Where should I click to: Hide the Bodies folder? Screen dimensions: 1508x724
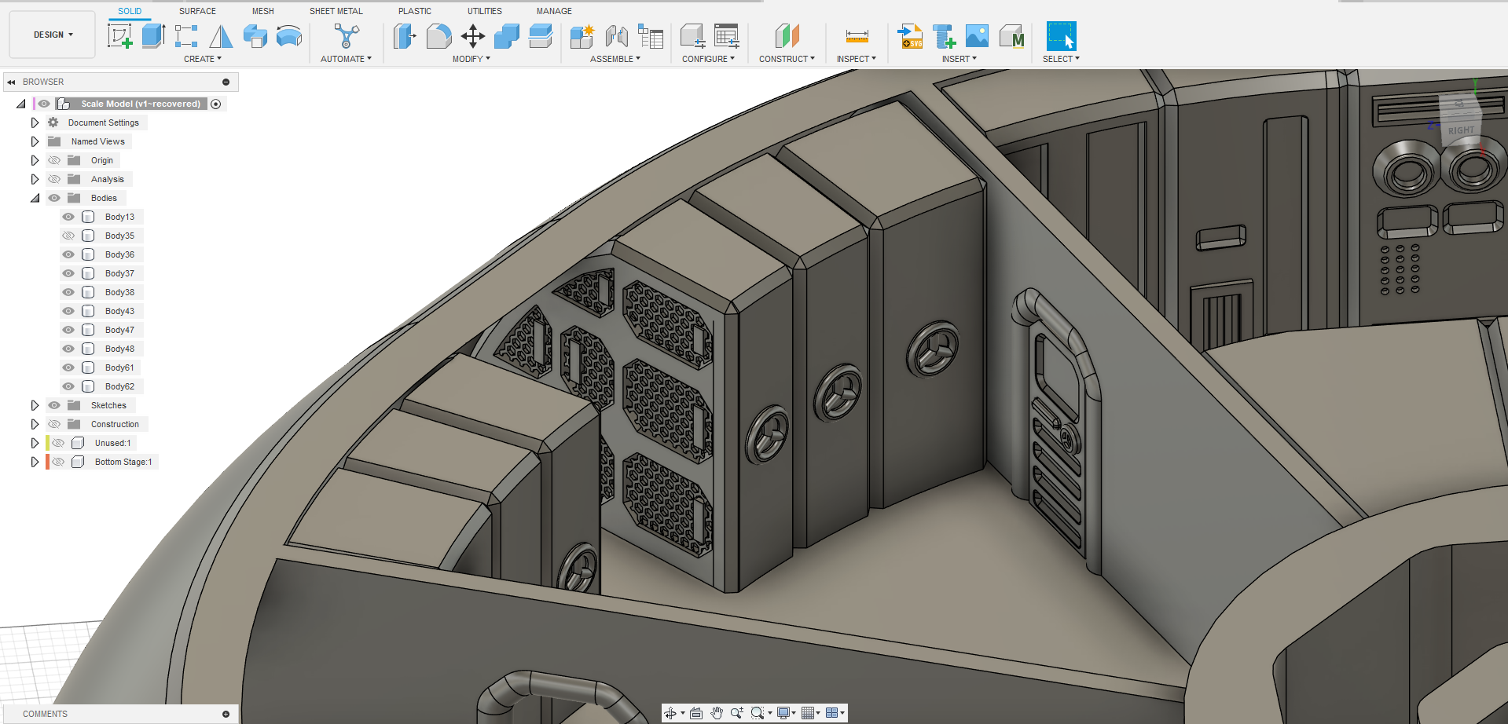tap(54, 198)
